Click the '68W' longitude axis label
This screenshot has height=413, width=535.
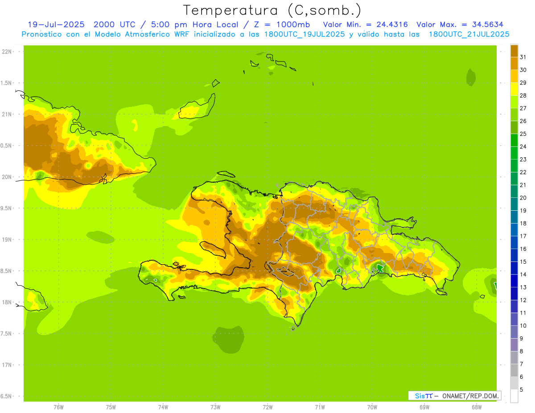tap(477, 407)
